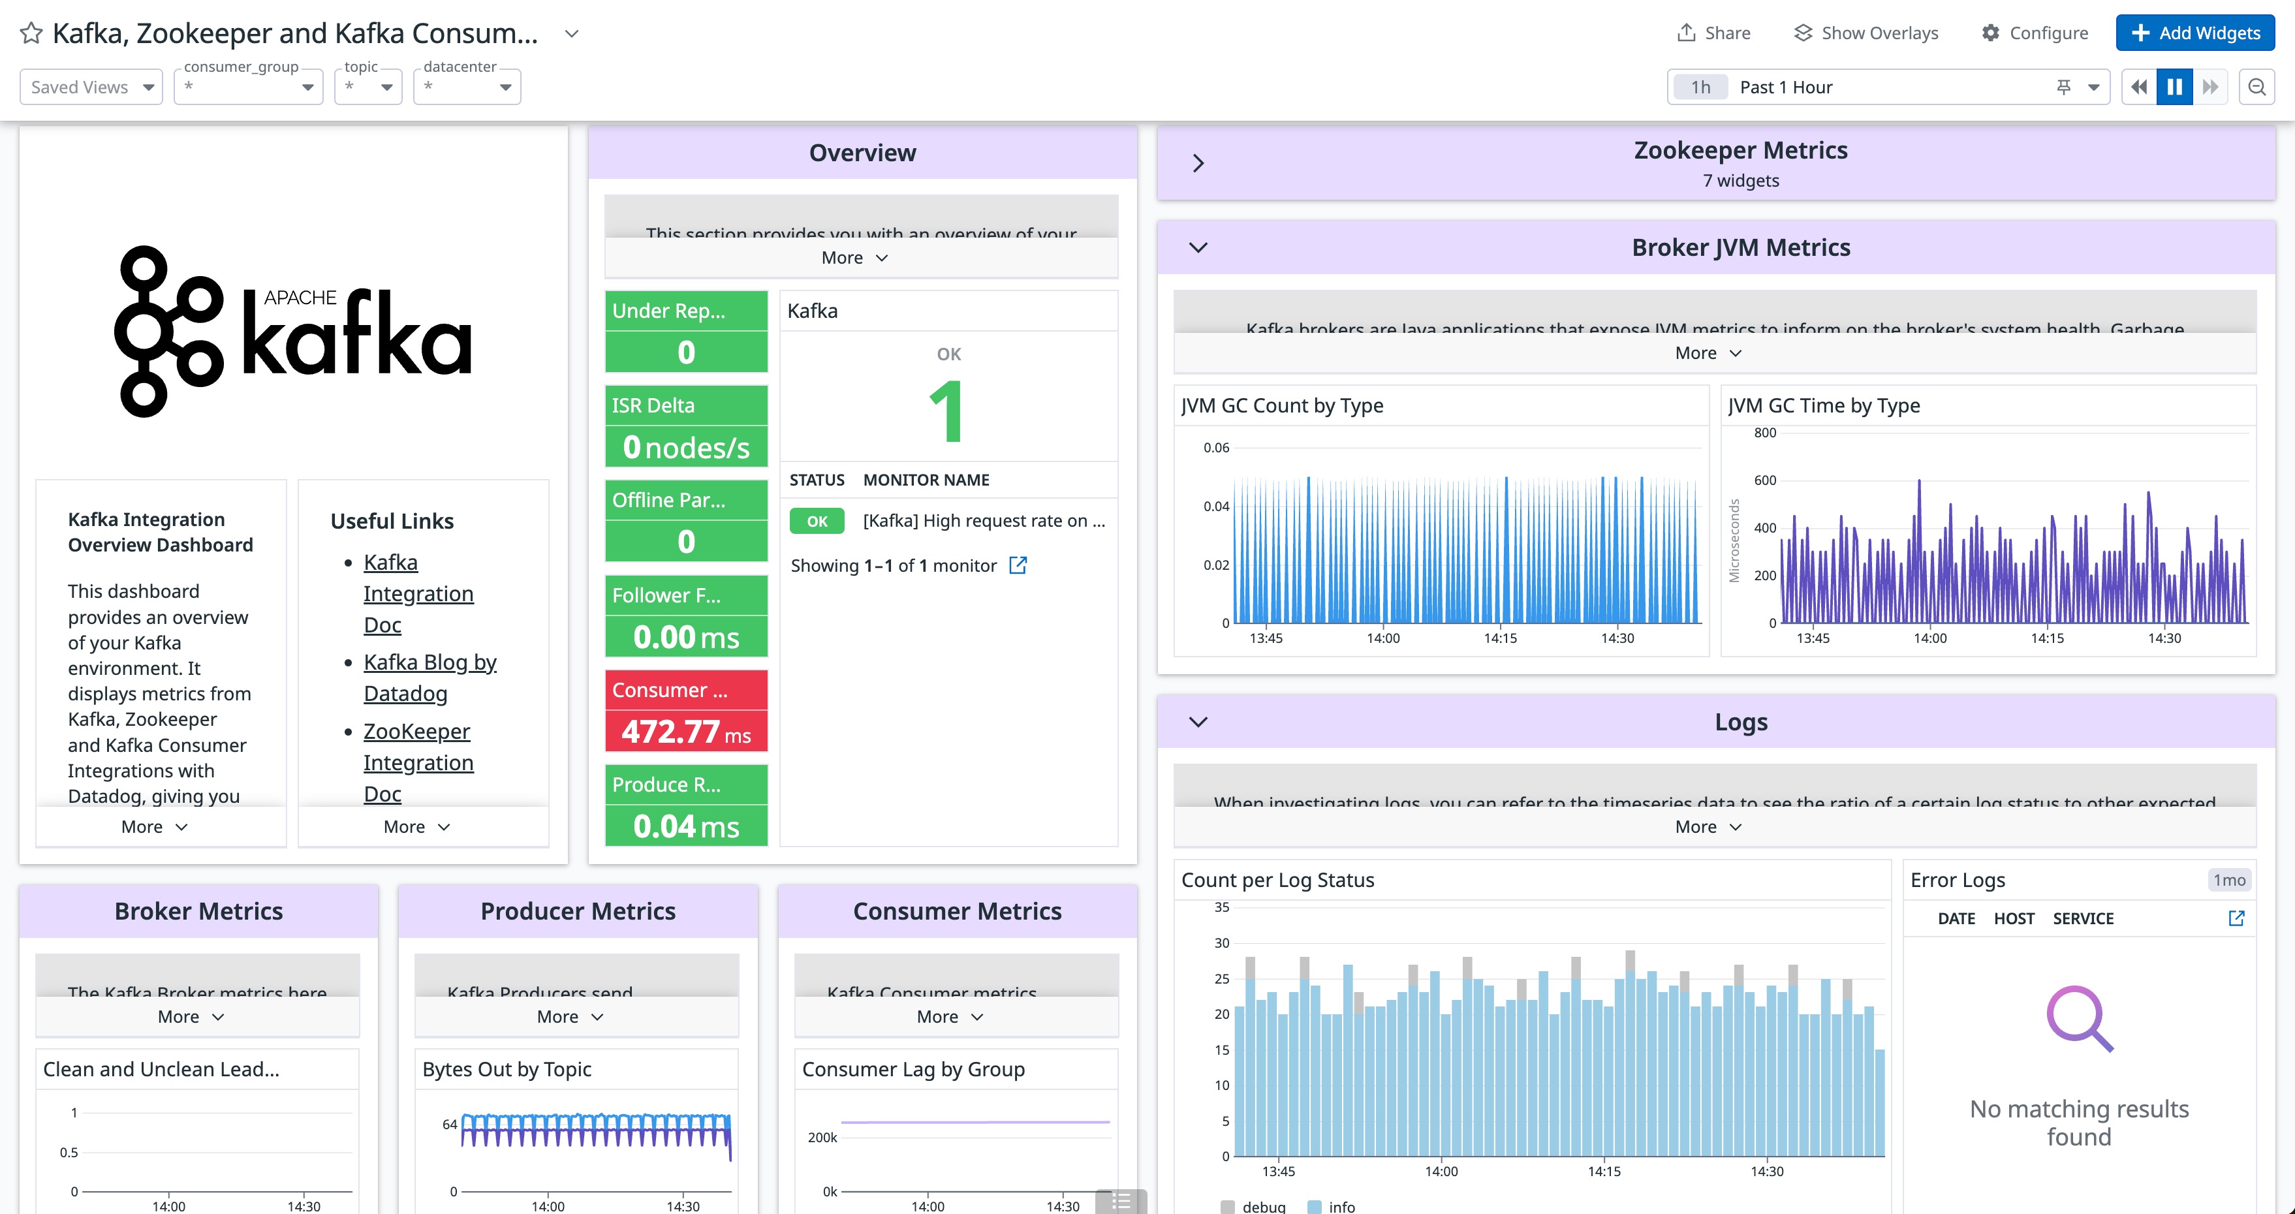Open Kafka Blog by Datadog link
Viewport: 2295px width, 1214px height.
coord(429,677)
